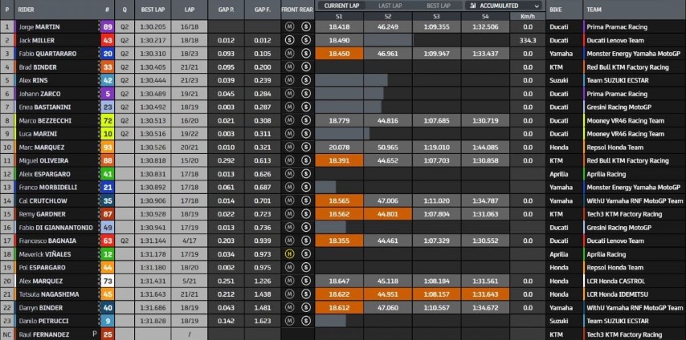Click Francesco Bagnaia's front tyre M icon

coord(289,241)
